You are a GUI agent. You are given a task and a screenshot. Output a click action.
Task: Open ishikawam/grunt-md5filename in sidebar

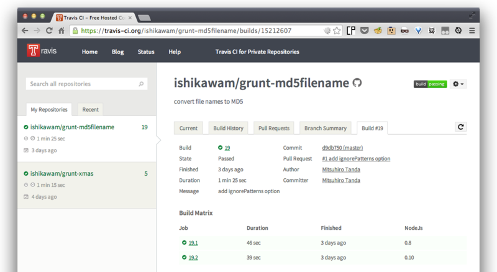click(72, 127)
